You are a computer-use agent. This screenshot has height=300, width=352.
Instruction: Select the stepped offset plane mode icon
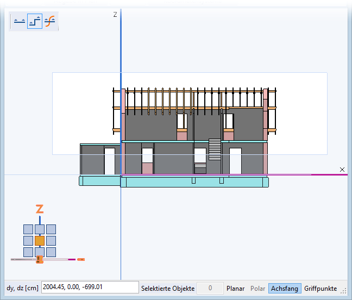point(35,21)
